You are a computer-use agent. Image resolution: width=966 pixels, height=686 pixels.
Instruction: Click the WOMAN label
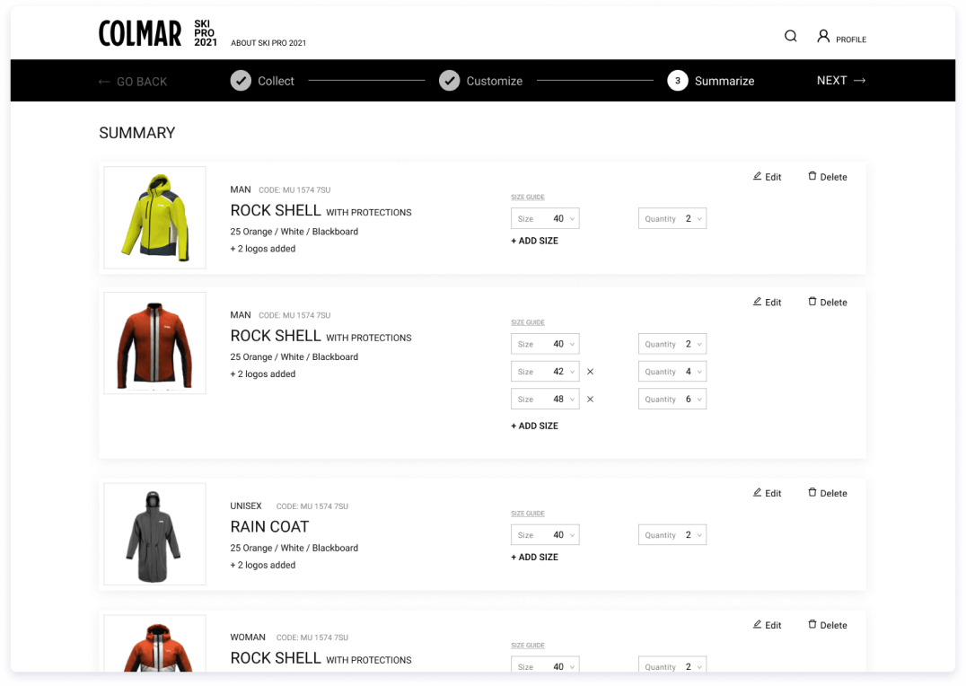point(248,638)
